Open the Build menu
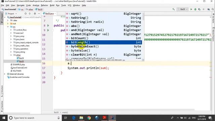Image resolution: width=215 pixels, height=121 pixels. [52, 5]
